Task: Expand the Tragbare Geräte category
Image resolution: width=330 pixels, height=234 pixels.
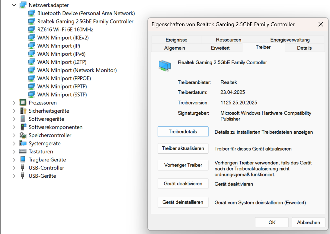Action: (14, 160)
